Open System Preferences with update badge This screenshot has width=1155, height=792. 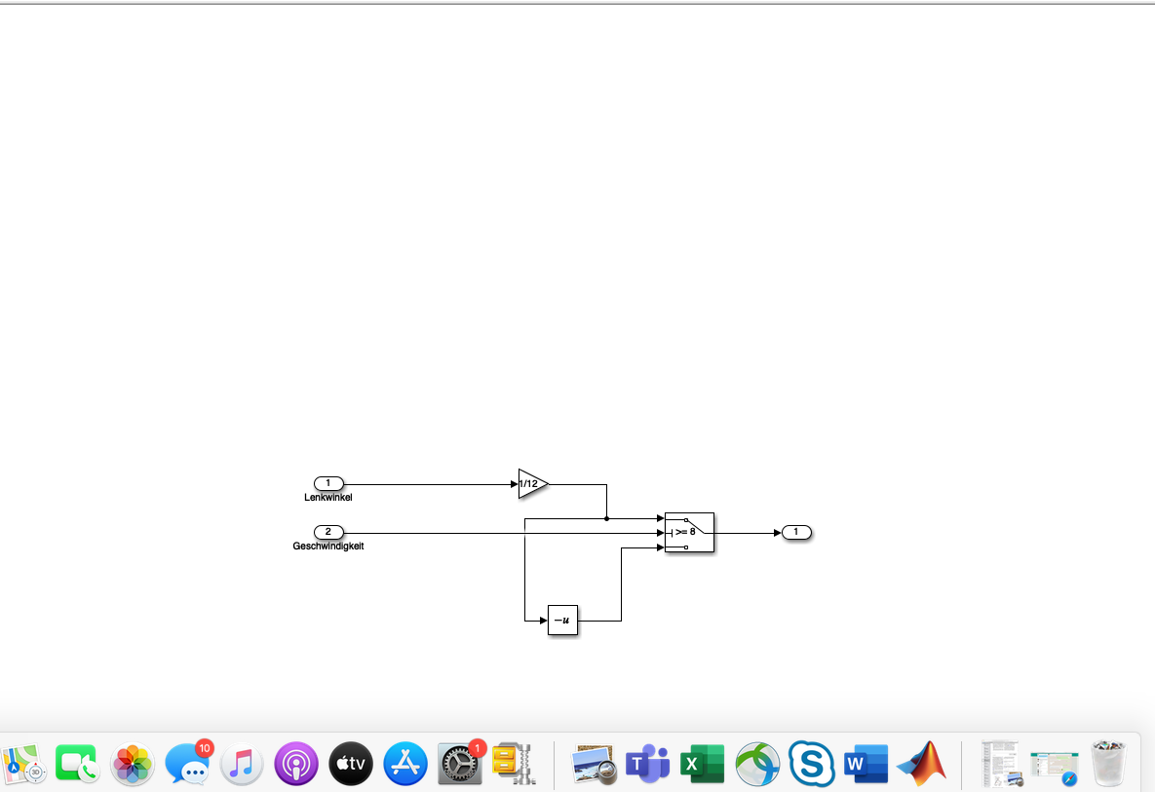[460, 764]
